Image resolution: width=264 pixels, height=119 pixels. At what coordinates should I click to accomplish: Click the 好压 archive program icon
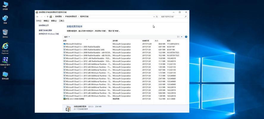[64, 99]
